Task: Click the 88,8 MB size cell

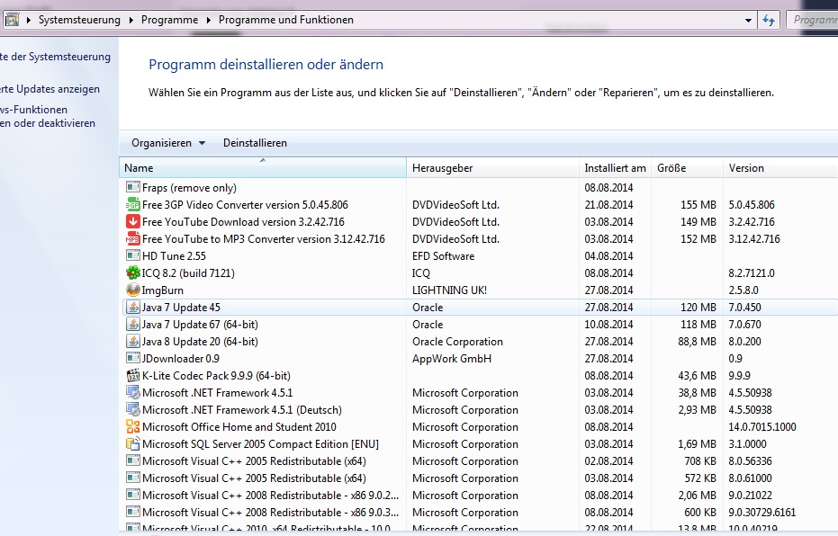Action: pyautogui.click(x=697, y=342)
